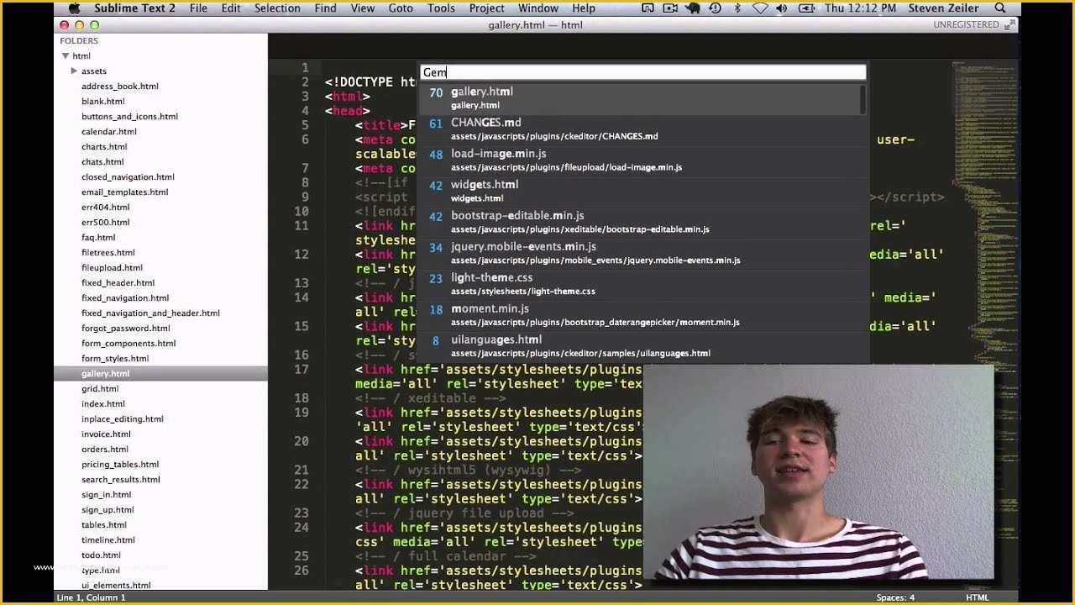
Task: Open fileupload.html from sidebar
Action: tap(112, 268)
